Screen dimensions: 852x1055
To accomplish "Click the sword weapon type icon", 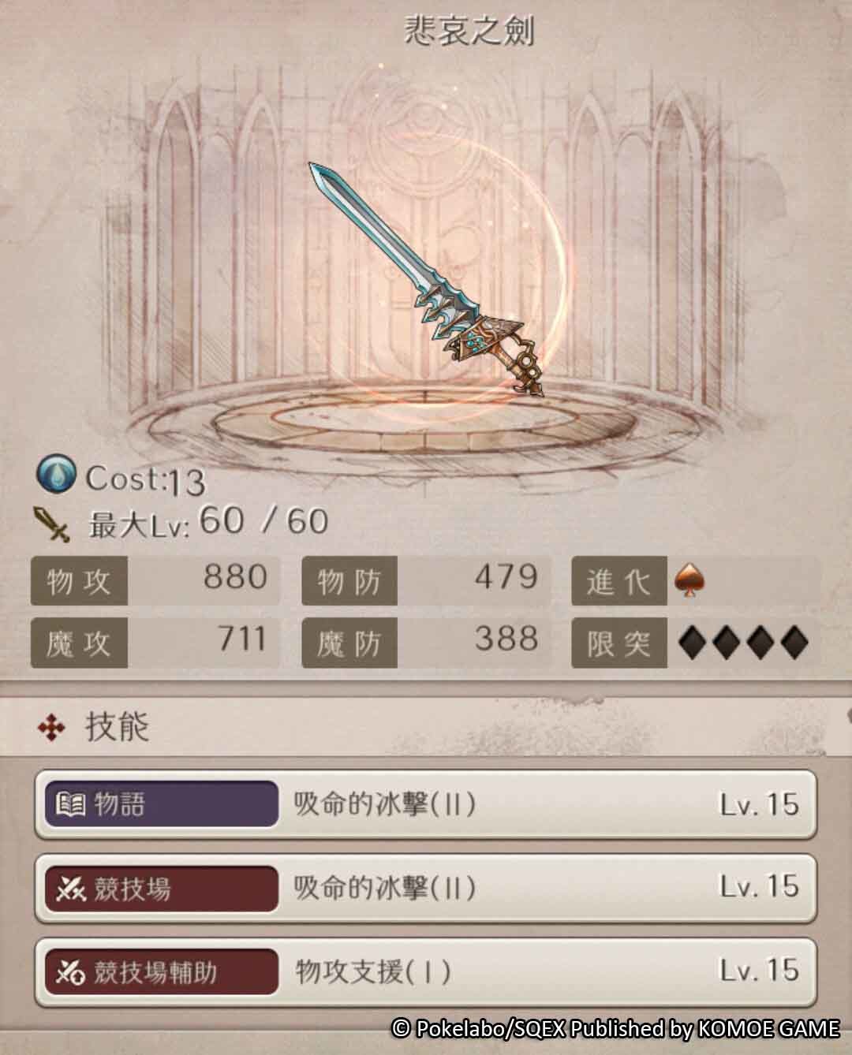I will click(52, 523).
